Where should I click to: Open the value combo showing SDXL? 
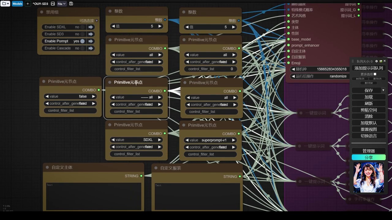[136, 140]
